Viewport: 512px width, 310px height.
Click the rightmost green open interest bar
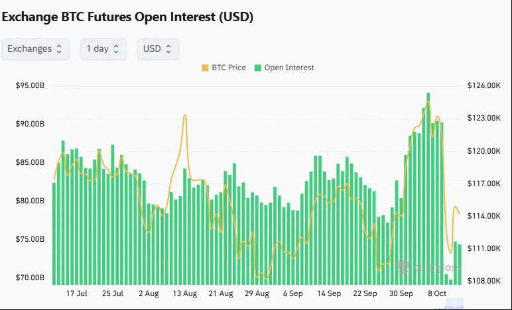pos(460,264)
